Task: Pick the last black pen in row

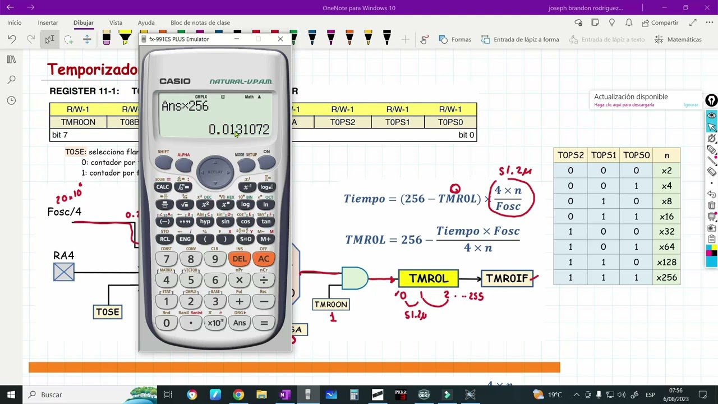Action: click(386, 38)
